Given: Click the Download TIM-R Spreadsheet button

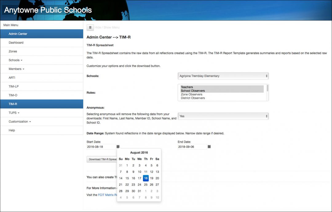Looking at the screenshot, I should point(102,159).
